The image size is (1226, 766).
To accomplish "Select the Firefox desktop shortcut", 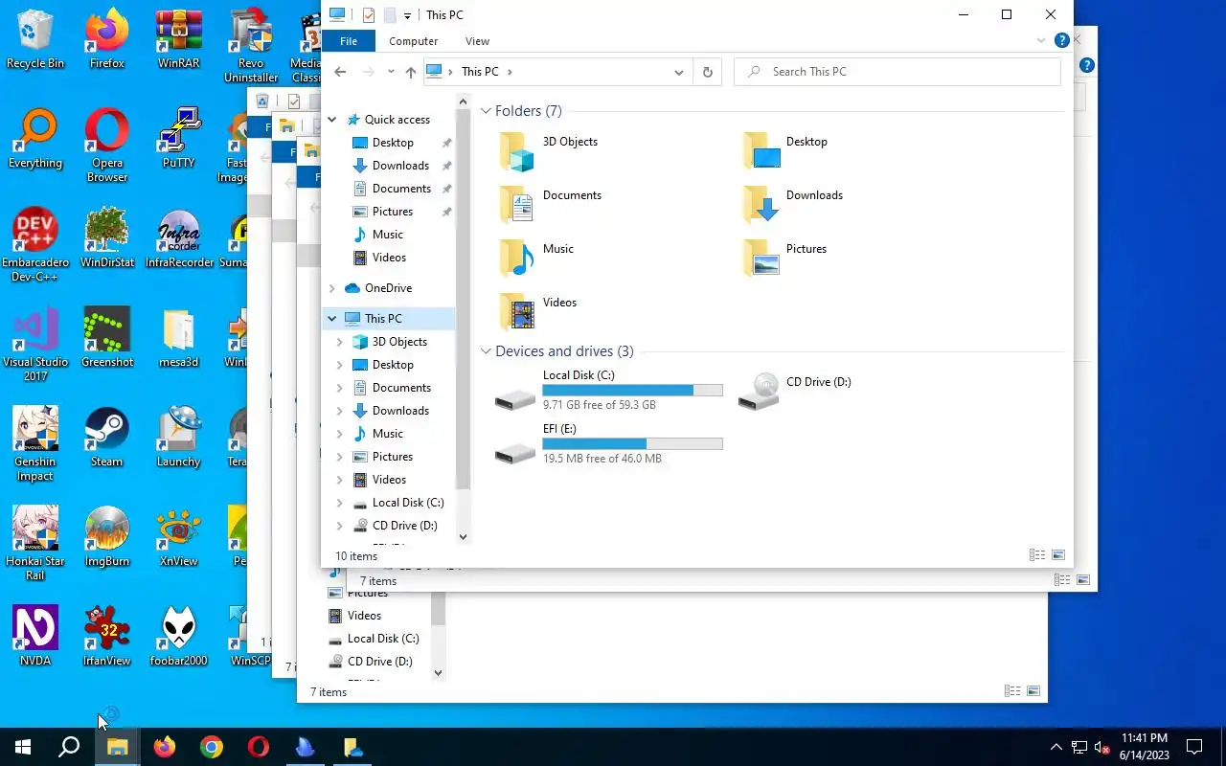I will [x=107, y=40].
